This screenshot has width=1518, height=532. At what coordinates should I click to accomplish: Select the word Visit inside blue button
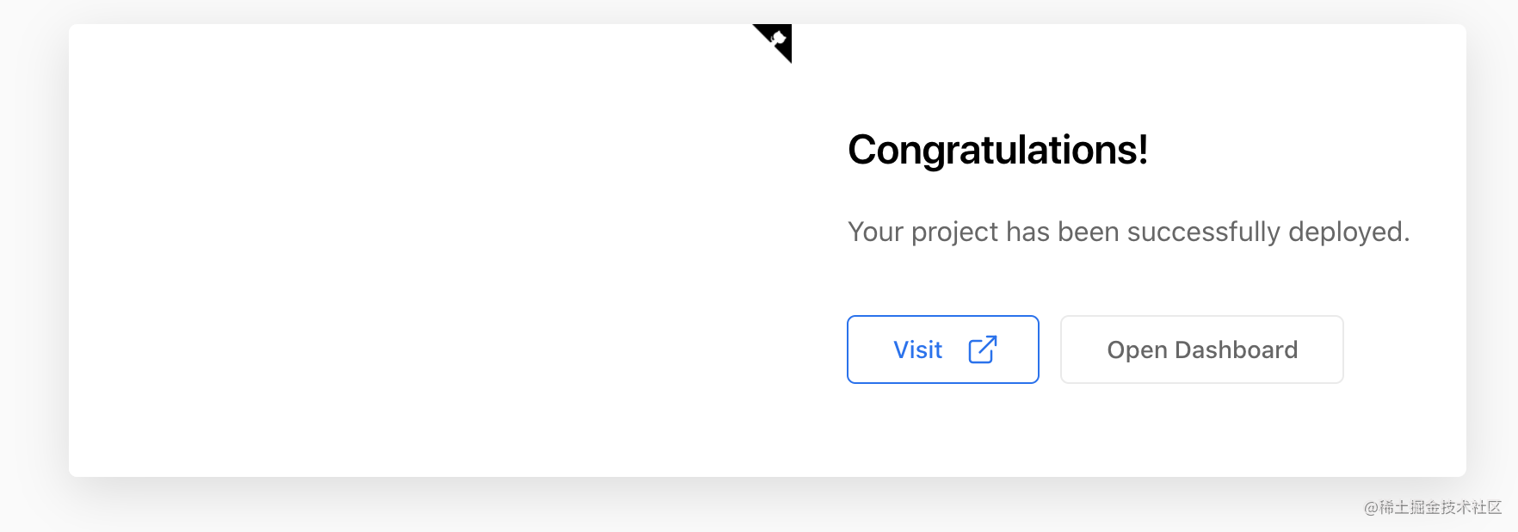click(917, 350)
